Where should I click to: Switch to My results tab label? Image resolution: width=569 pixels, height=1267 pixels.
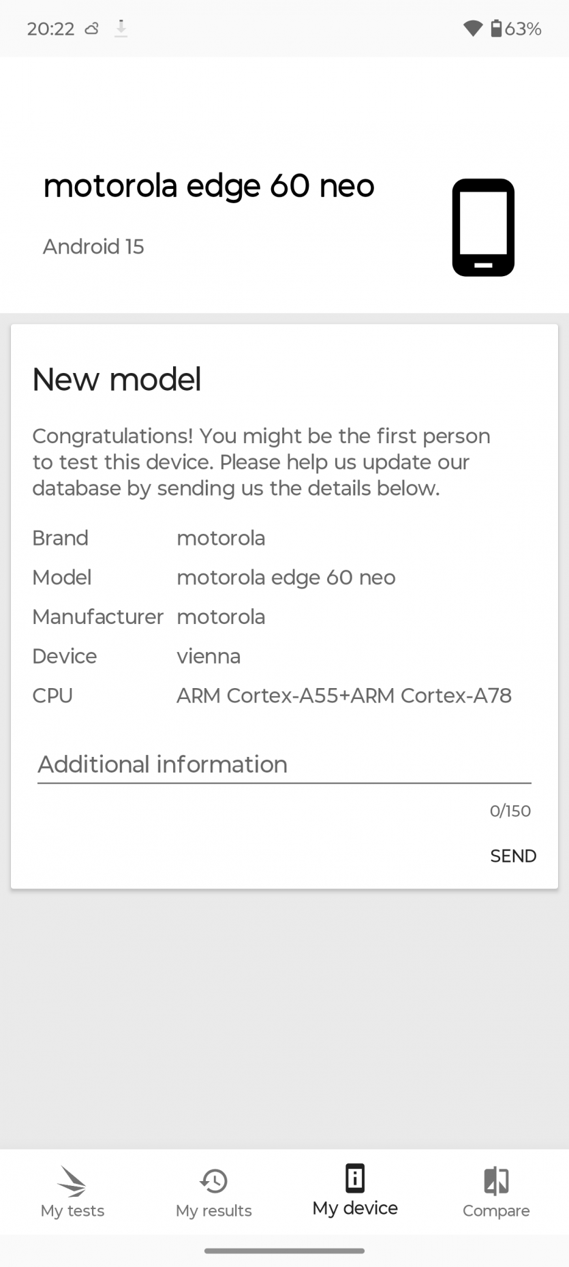coord(213,1211)
